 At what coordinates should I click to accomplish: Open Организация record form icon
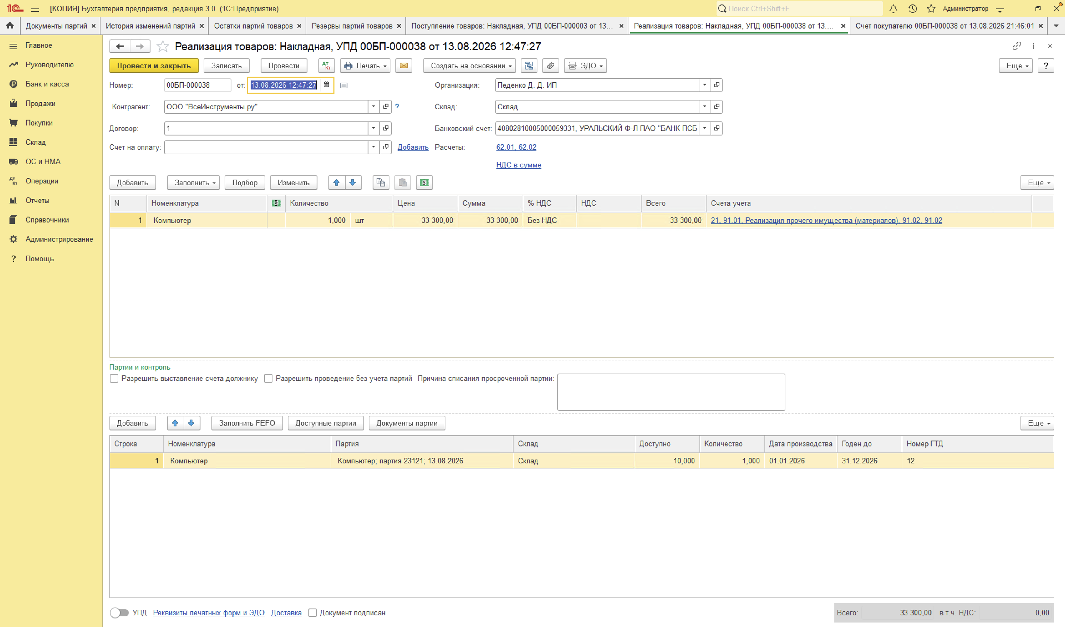point(717,85)
